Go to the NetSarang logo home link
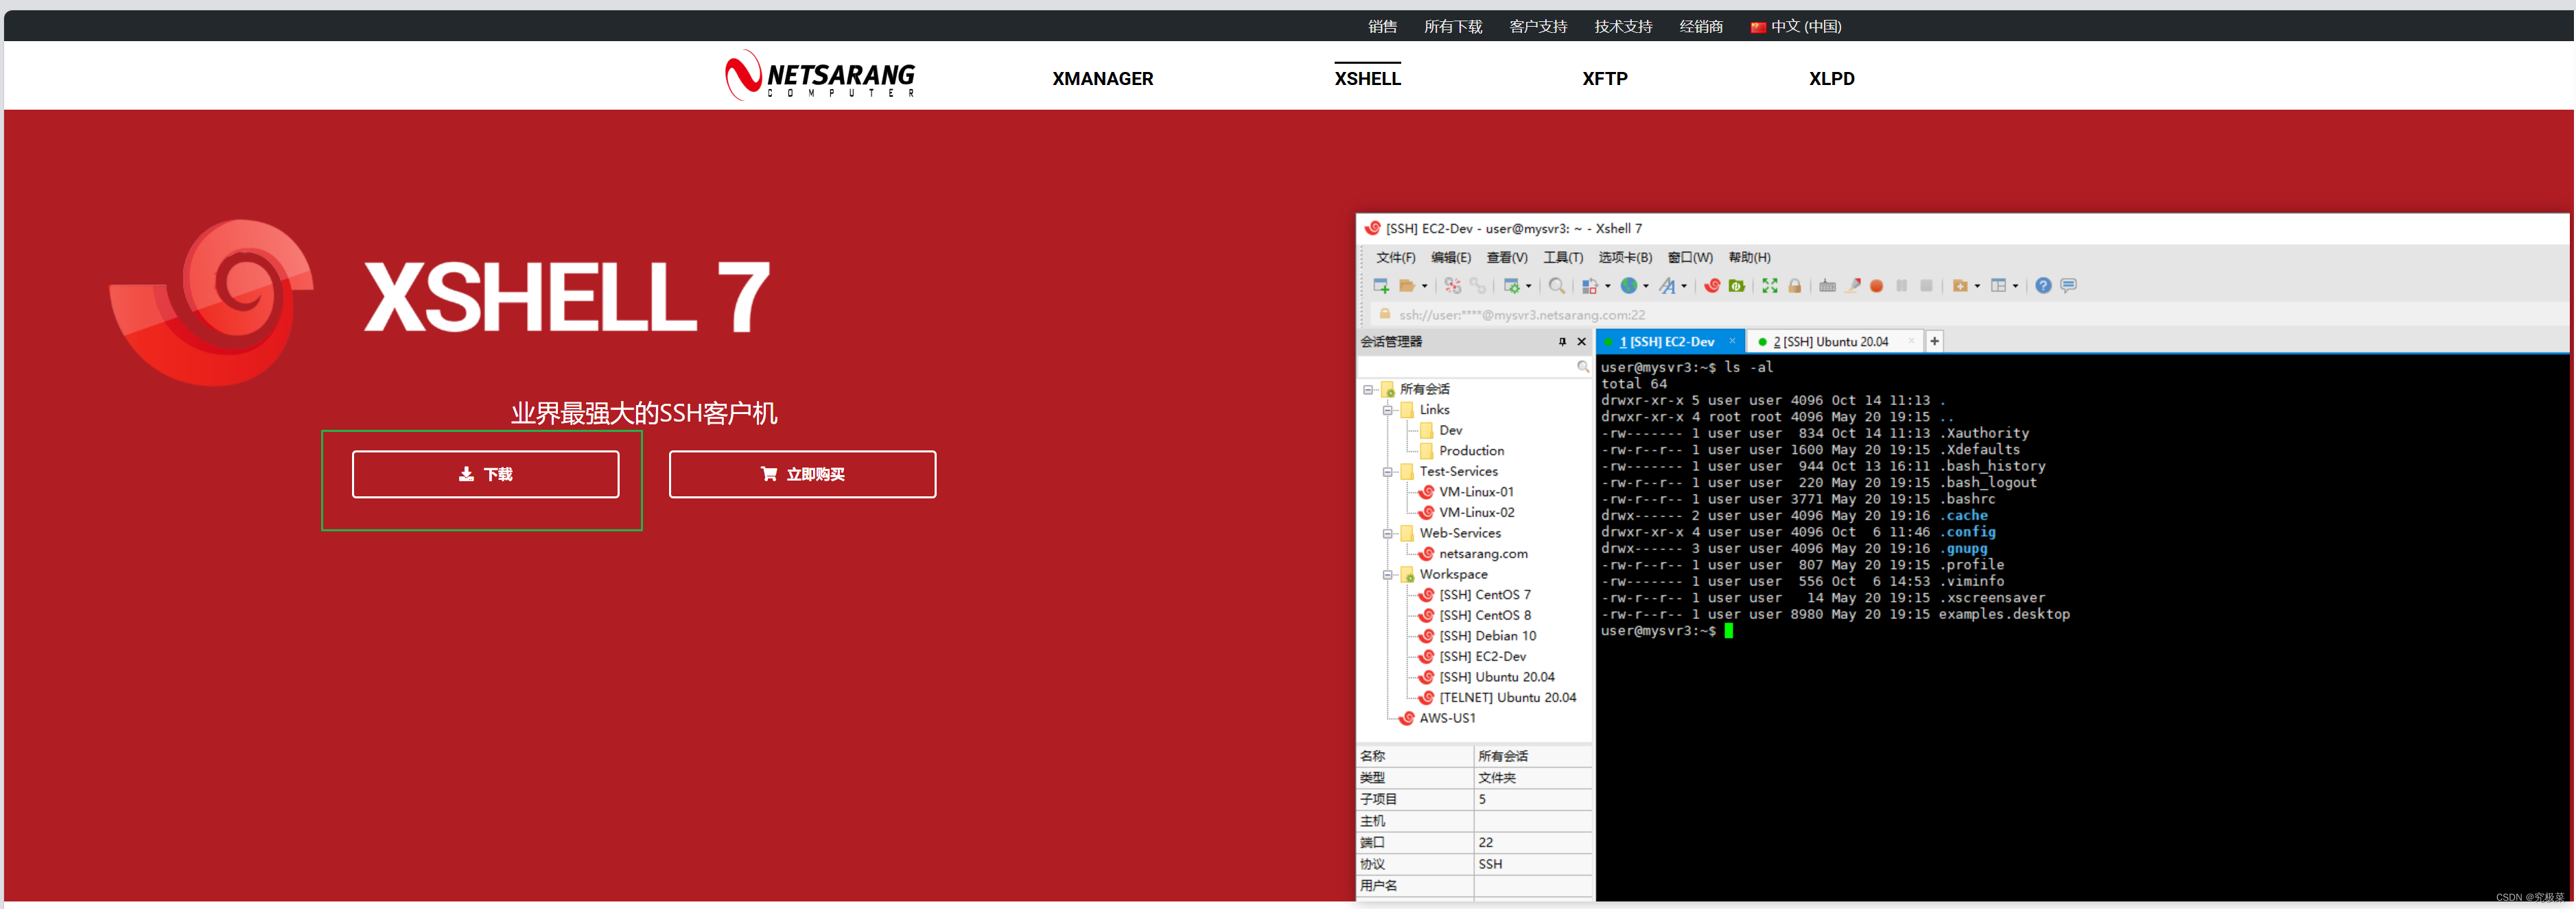 [820, 76]
